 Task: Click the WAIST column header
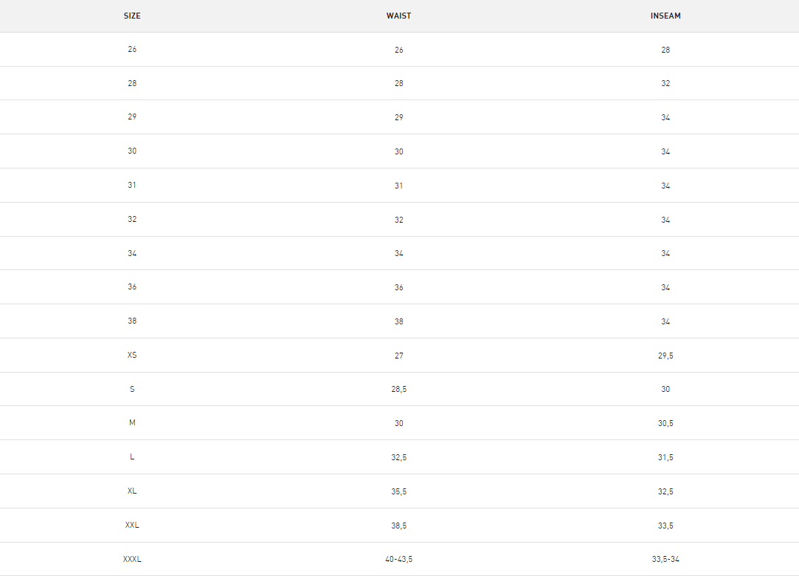click(398, 16)
